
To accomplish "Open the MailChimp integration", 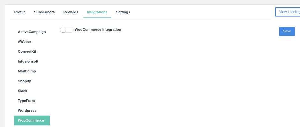I will 27,71.
